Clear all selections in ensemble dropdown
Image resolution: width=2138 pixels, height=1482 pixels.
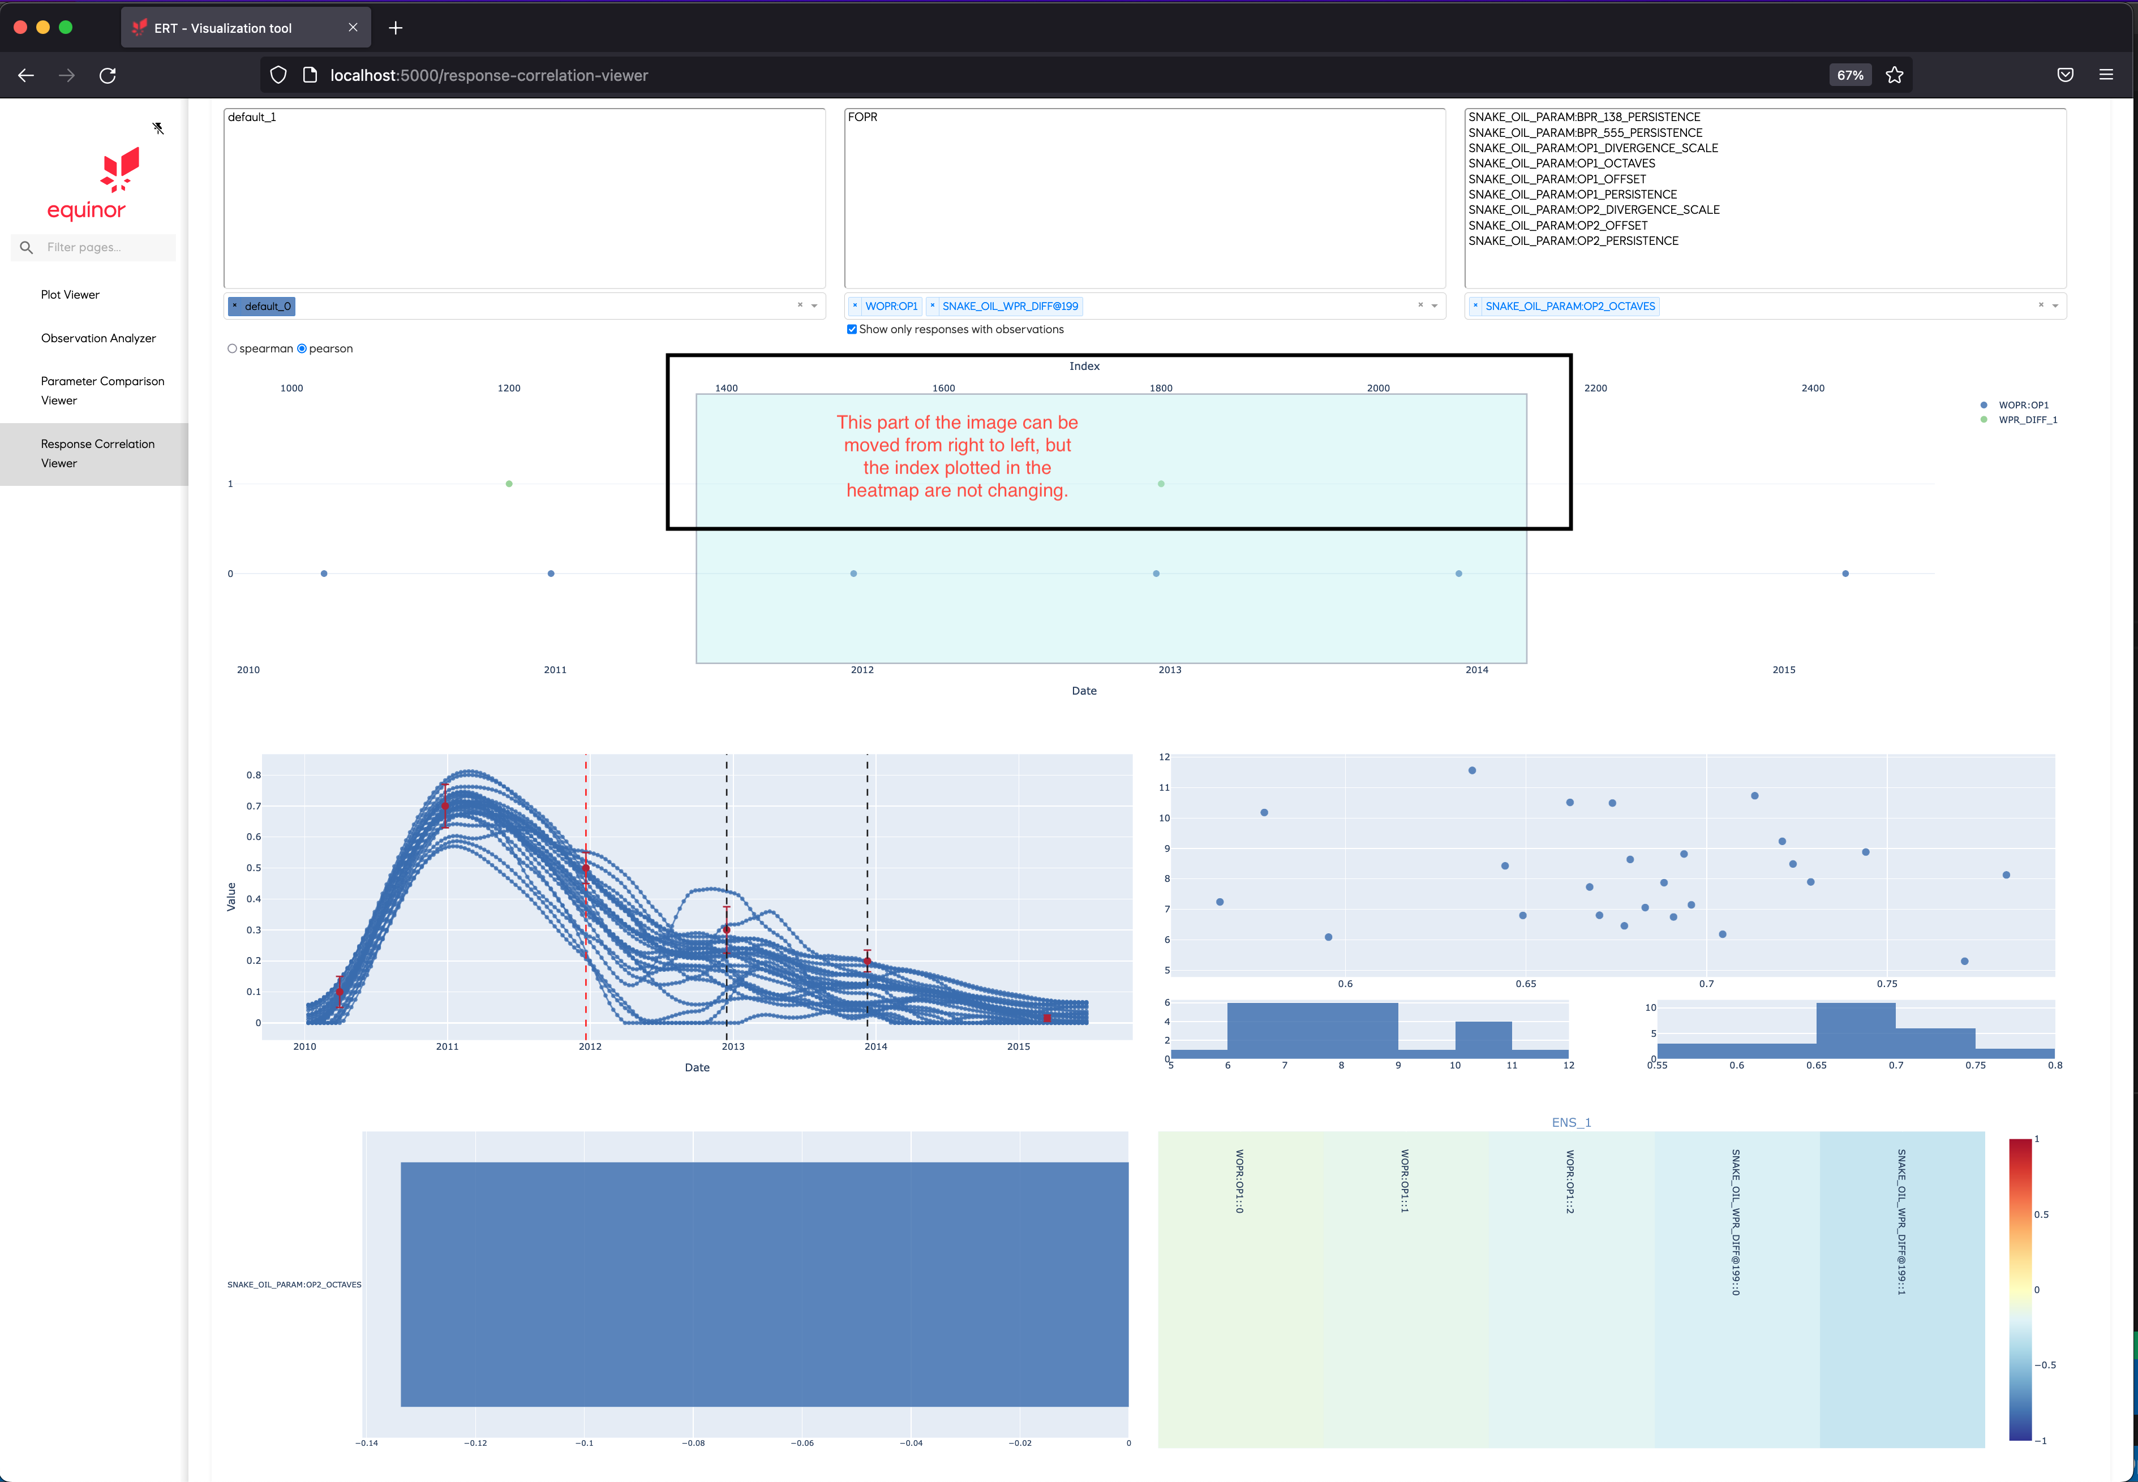click(800, 305)
